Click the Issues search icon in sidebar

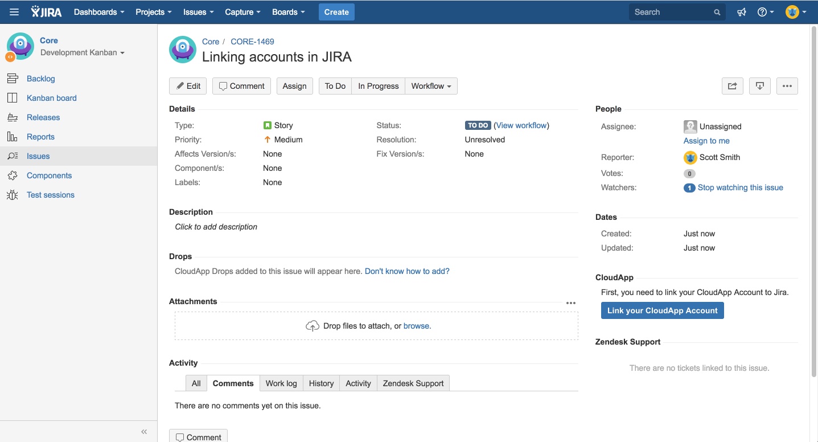tap(12, 156)
